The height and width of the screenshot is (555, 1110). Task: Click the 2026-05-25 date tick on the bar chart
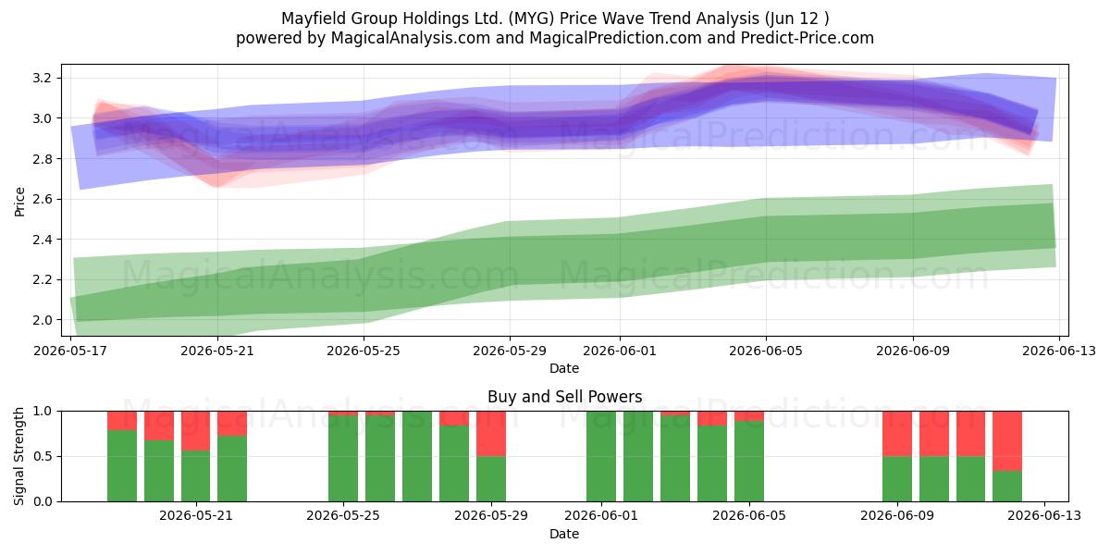[x=343, y=516]
